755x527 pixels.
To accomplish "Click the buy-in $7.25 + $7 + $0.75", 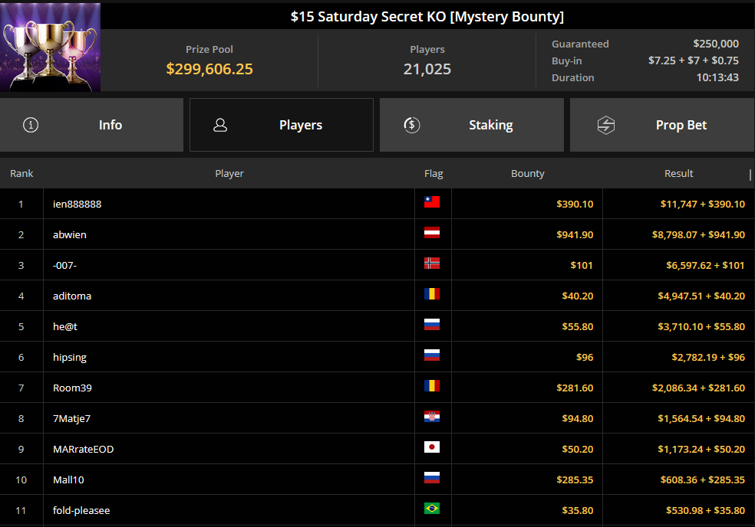I will (x=694, y=61).
